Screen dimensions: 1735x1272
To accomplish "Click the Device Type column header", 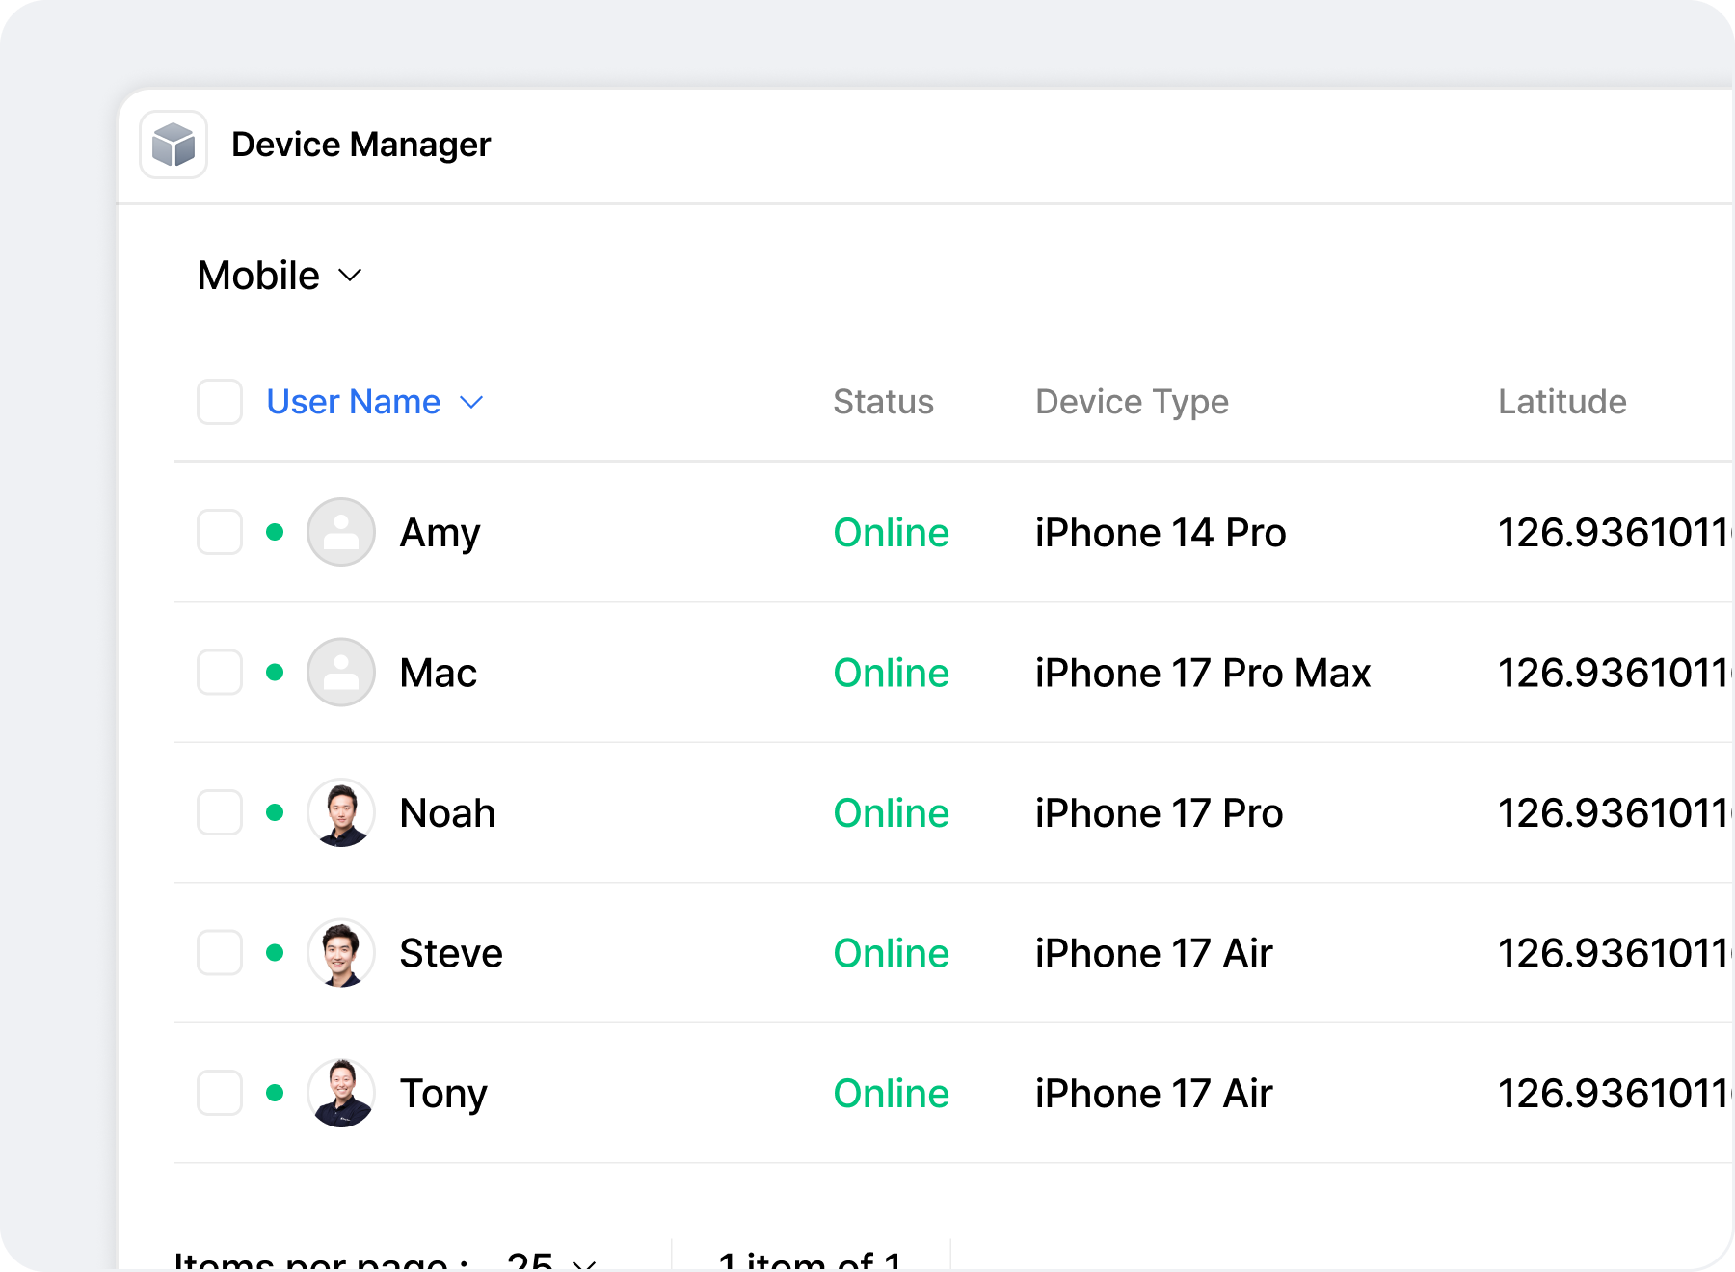I will 1132,402.
